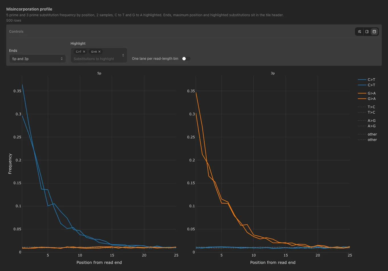The width and height of the screenshot is (388, 271).
Task: Open the Ends dropdown showing 5p and 3p
Action: click(x=38, y=59)
